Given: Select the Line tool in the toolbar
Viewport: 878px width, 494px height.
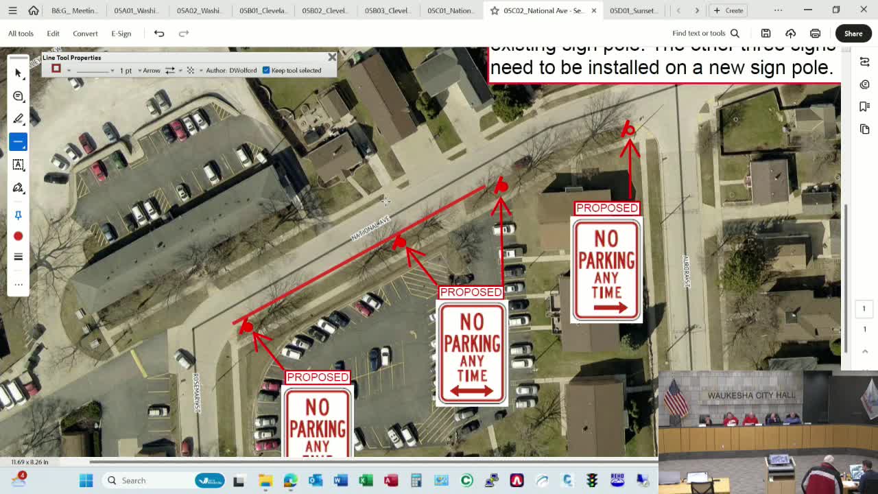Looking at the screenshot, I should pos(19,141).
